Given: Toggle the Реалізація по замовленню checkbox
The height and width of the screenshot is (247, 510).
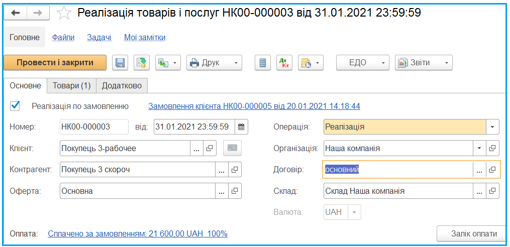Looking at the screenshot, I should 15,105.
